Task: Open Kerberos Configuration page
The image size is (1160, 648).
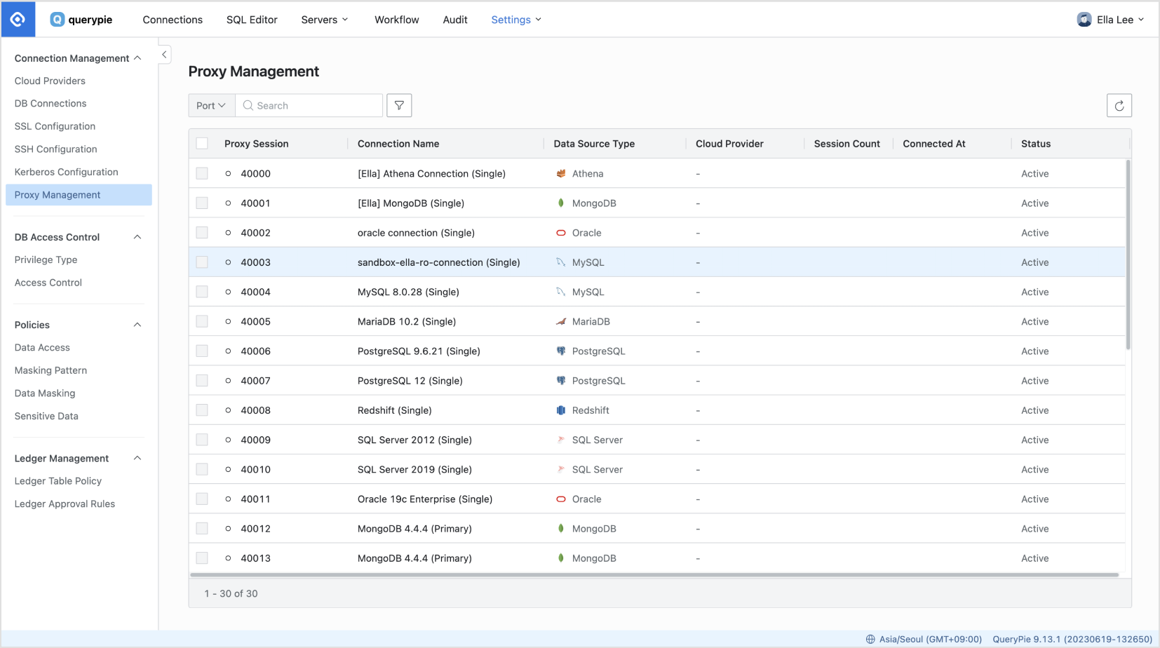Action: 67,172
